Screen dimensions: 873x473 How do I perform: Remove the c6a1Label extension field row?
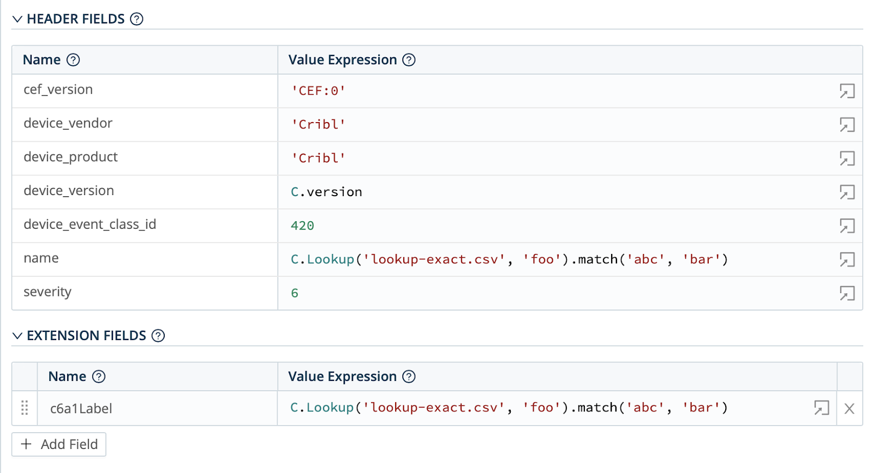pyautogui.click(x=850, y=408)
